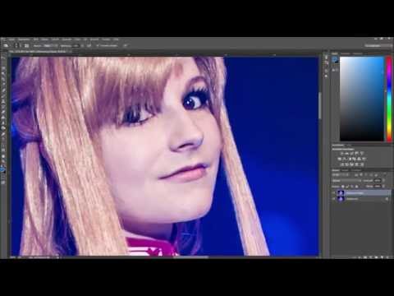Filter layers by pixel layers icon
Viewport: 394px width, 296px height.
(x=356, y=175)
